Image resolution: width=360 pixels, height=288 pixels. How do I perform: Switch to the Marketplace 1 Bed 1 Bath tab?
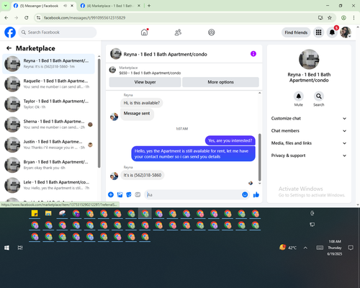point(109,6)
